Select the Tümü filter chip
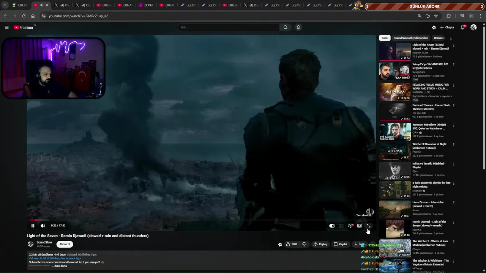486x273 pixels. [x=385, y=38]
